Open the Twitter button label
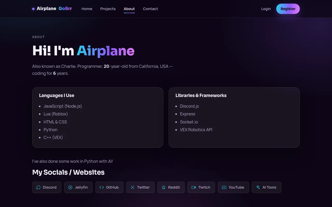Viewport: 332px width, 207px height. point(143,187)
